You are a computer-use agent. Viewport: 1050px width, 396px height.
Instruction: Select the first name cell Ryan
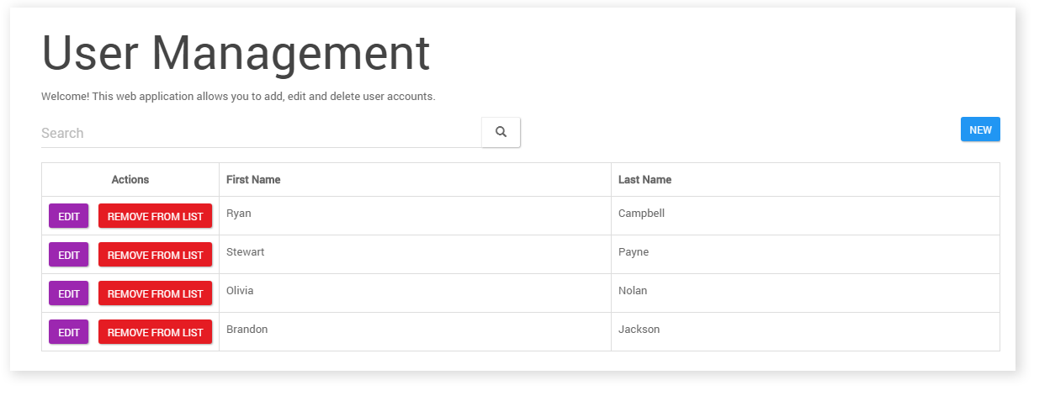pos(239,214)
